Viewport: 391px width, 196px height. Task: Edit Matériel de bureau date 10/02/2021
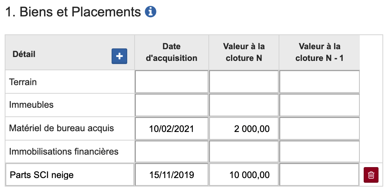(x=172, y=128)
